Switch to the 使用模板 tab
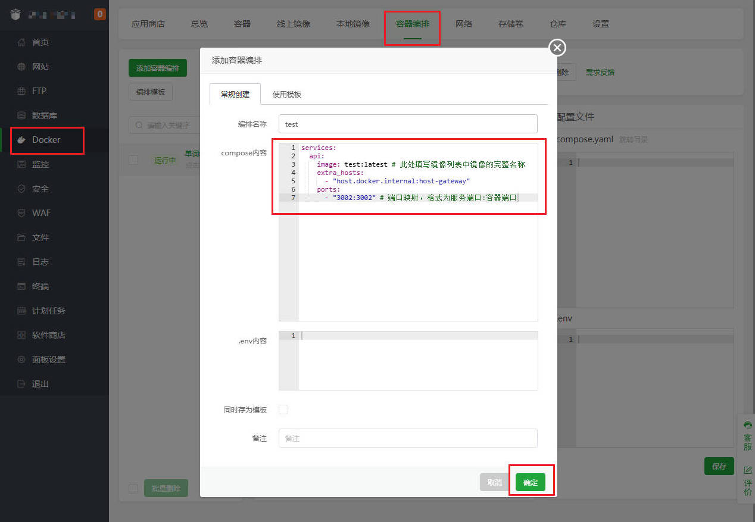Screen dimensions: 755x522 pos(286,94)
